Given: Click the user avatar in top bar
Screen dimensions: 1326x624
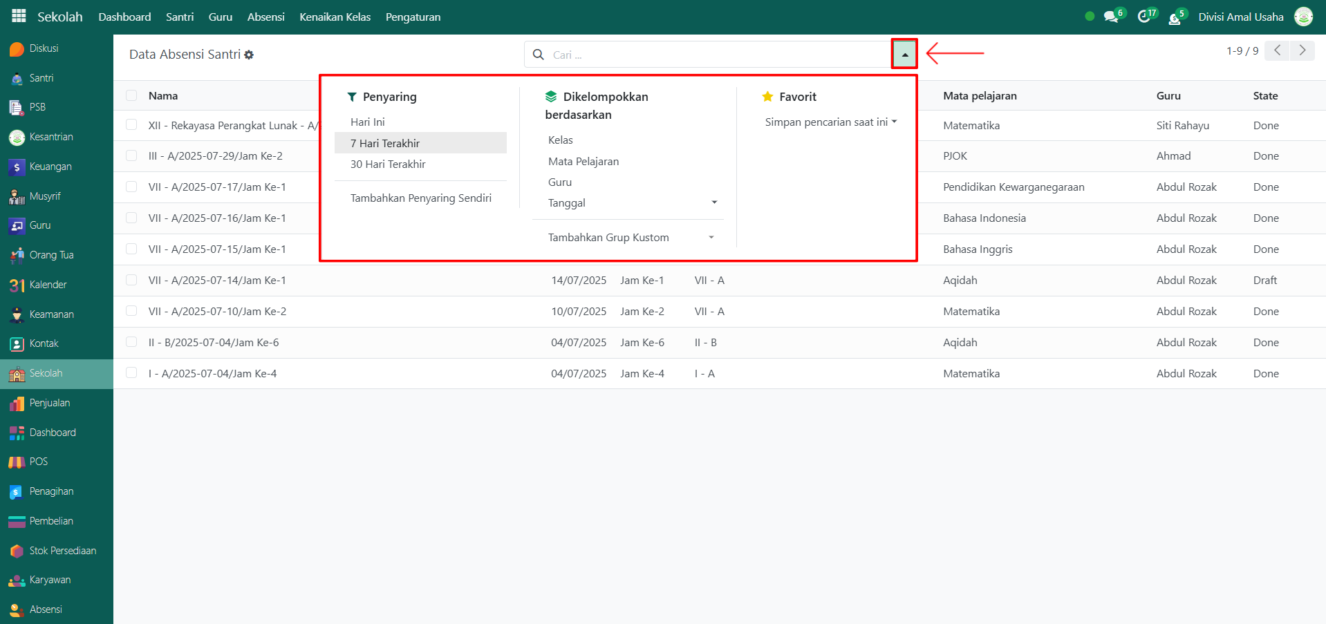Looking at the screenshot, I should [1303, 17].
